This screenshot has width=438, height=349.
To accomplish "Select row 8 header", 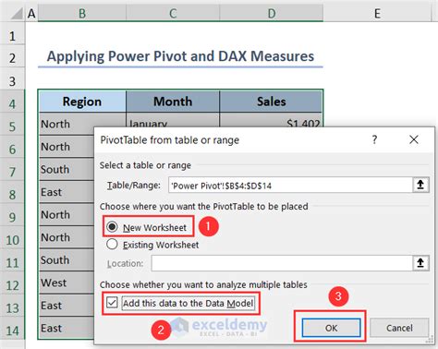I will pyautogui.click(x=12, y=194).
